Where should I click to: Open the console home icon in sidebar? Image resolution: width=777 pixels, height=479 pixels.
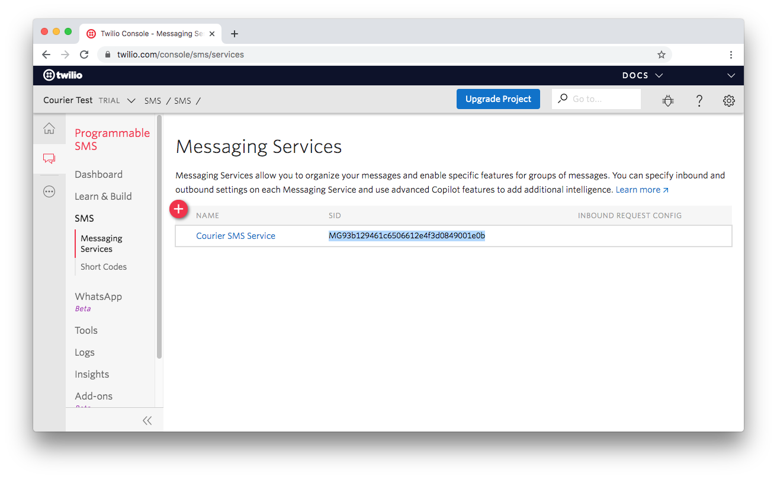pos(49,129)
